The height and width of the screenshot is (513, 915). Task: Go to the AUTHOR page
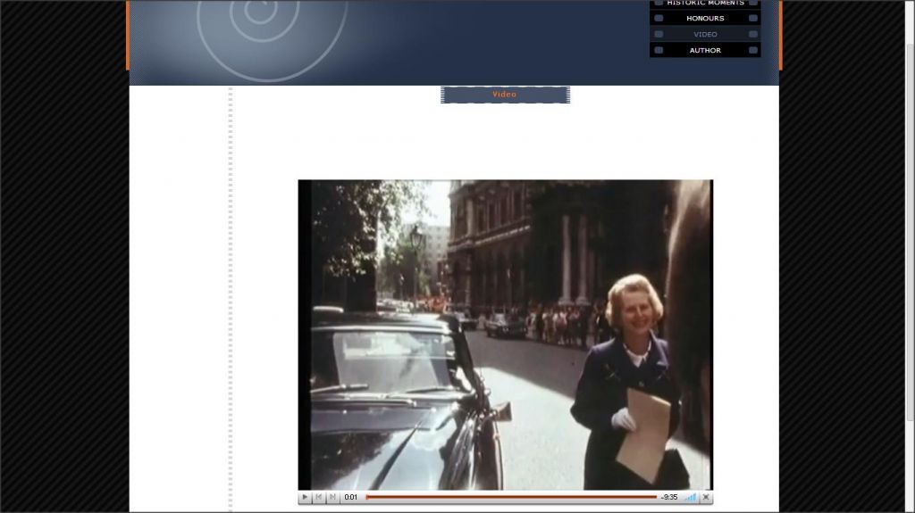click(705, 50)
